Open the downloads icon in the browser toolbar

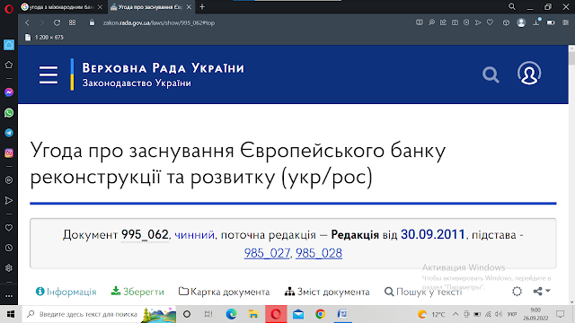point(536,22)
